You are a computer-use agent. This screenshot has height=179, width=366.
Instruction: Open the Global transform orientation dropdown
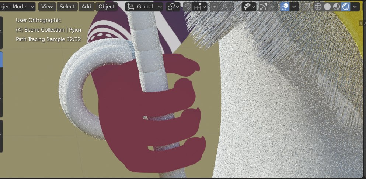point(144,7)
